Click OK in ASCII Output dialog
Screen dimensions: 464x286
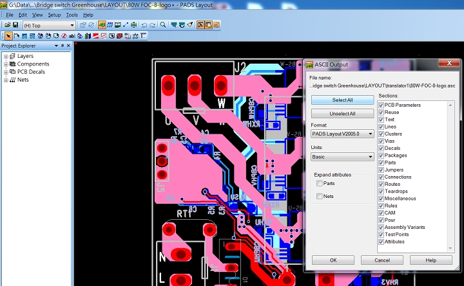coord(333,260)
